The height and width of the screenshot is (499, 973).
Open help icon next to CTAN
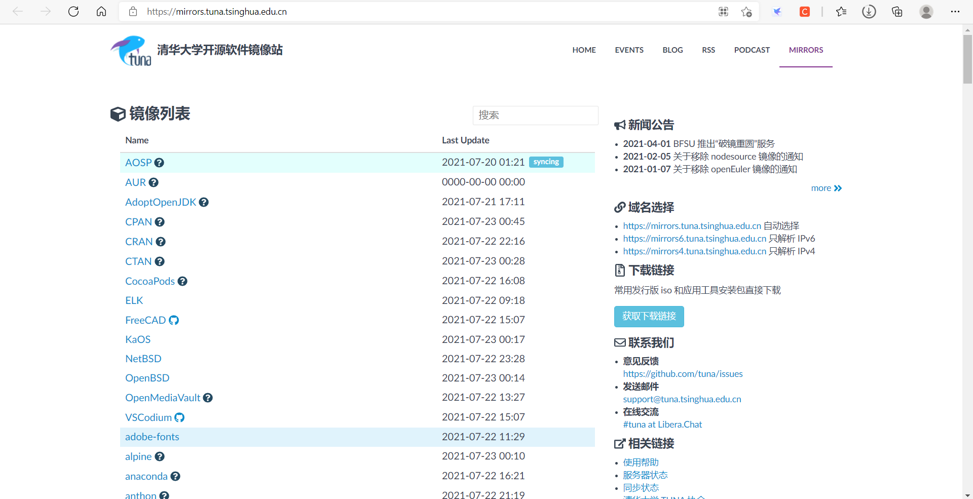click(x=160, y=261)
